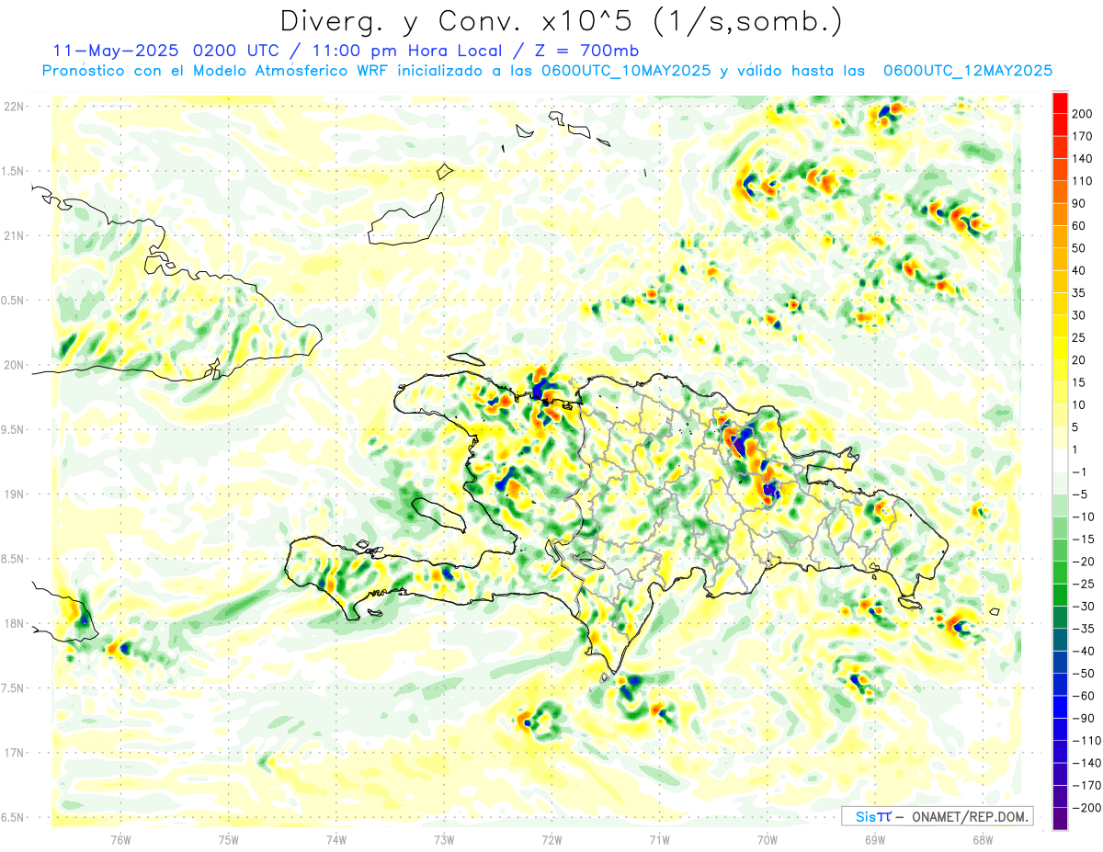
Task: Click the "73W" longitude label
Action: [444, 839]
